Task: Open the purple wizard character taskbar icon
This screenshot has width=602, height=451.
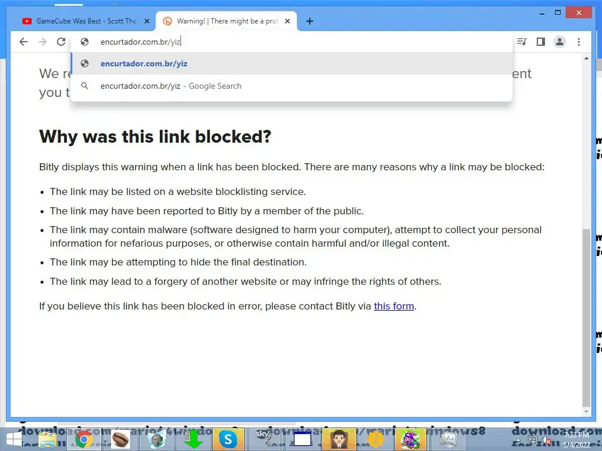Action: pos(410,439)
